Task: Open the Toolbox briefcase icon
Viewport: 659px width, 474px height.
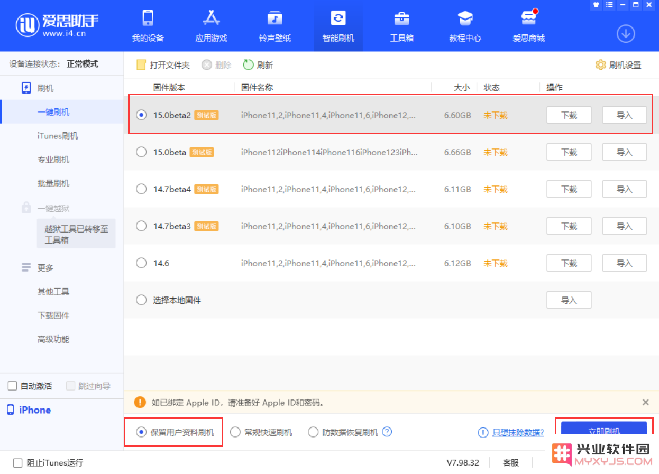Action: click(401, 18)
